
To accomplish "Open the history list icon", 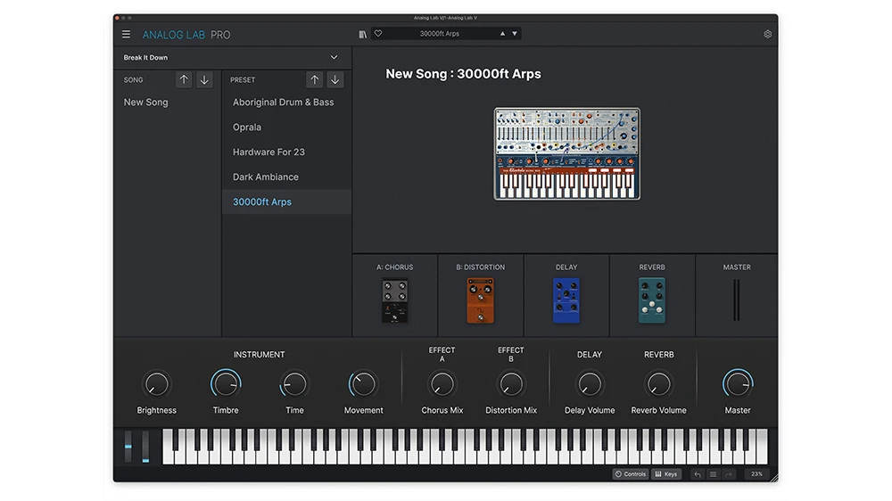I will (x=713, y=474).
